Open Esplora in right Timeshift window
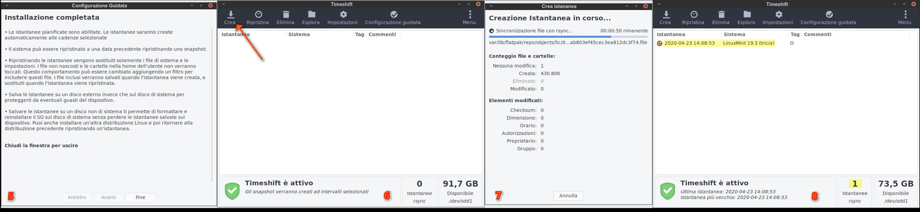The image size is (920, 212). [747, 18]
